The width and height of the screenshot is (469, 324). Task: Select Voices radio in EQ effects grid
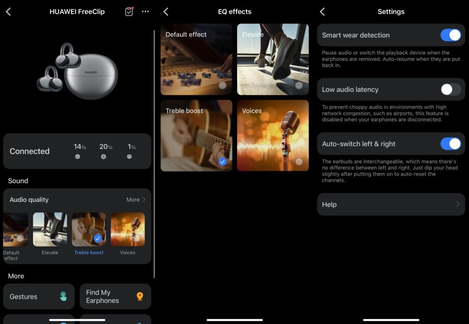[299, 162]
